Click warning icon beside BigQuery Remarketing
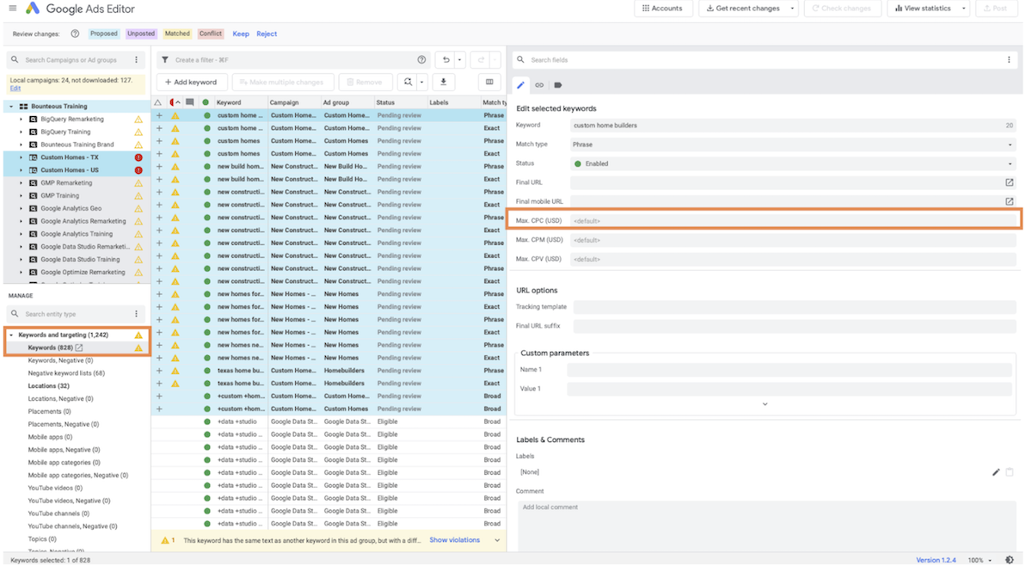 (138, 120)
